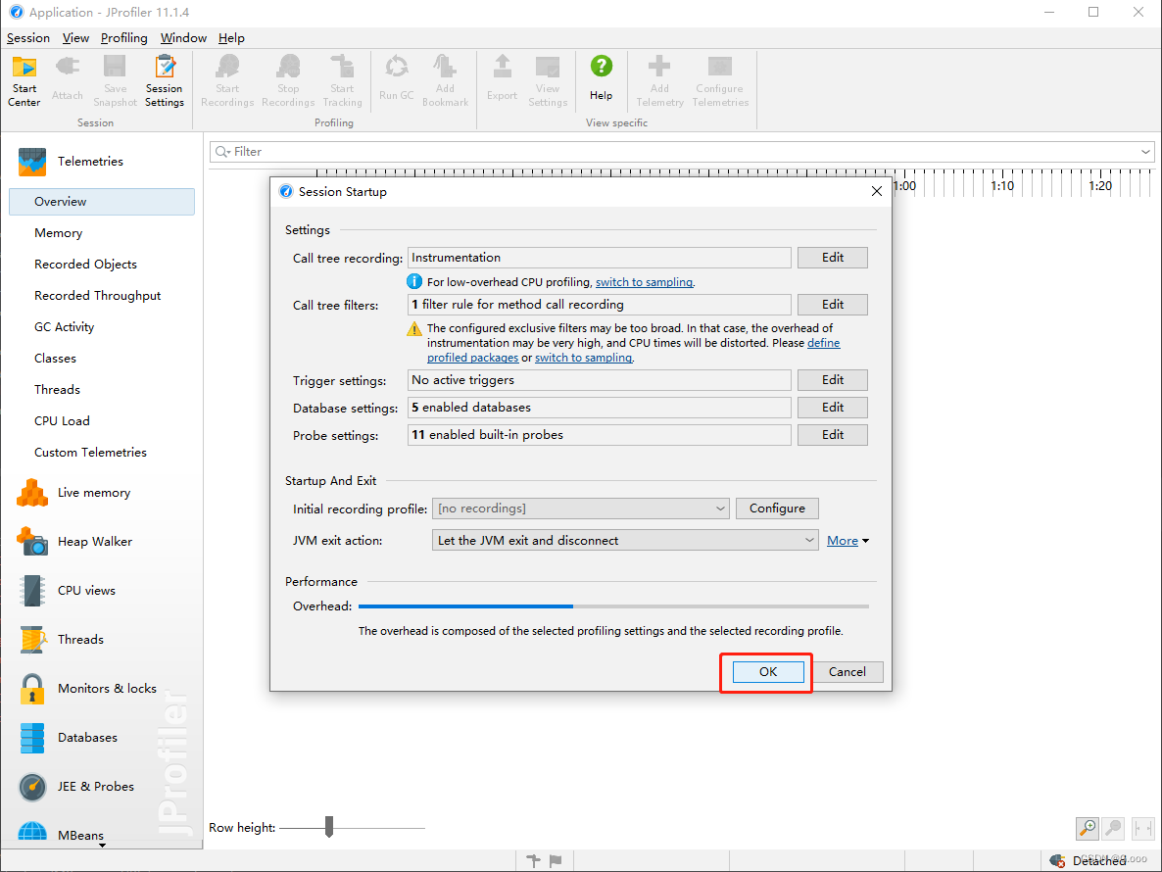
Task: Confirm Session Startup with OK
Action: pos(768,672)
